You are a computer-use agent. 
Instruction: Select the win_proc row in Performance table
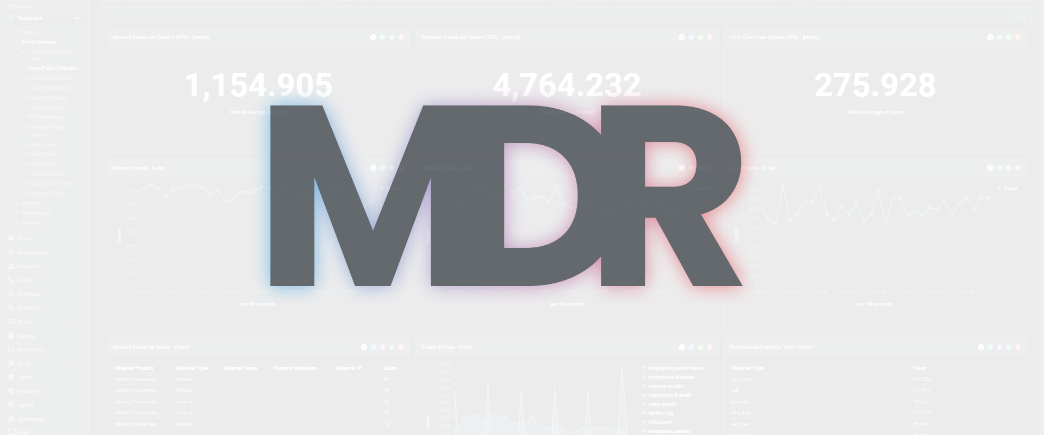[875, 380]
